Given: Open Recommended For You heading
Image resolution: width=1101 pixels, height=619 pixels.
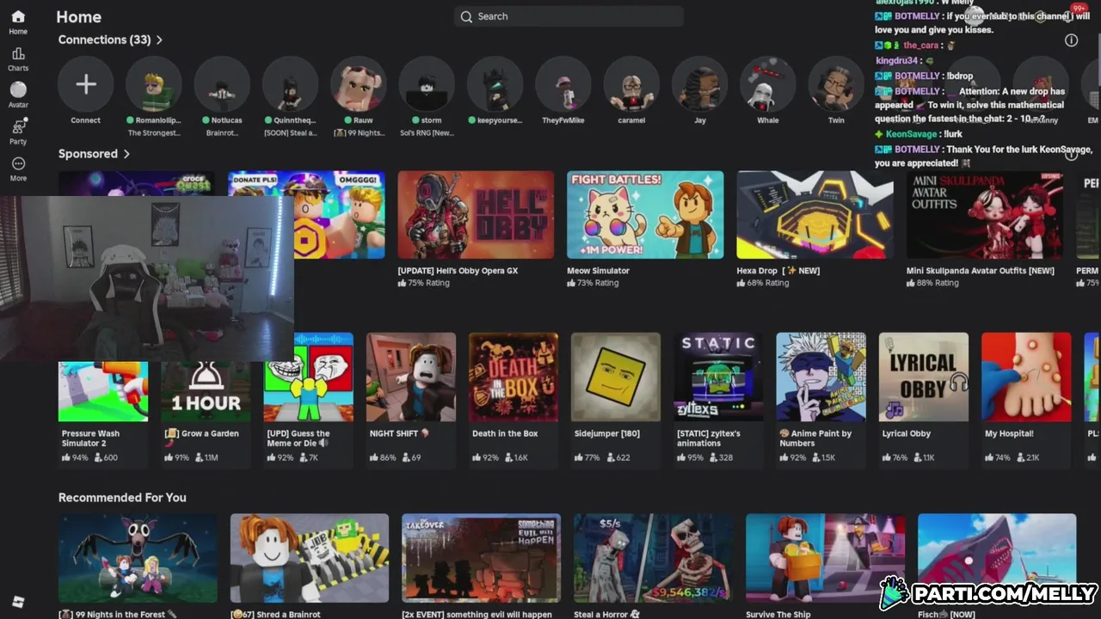Looking at the screenshot, I should (x=122, y=498).
